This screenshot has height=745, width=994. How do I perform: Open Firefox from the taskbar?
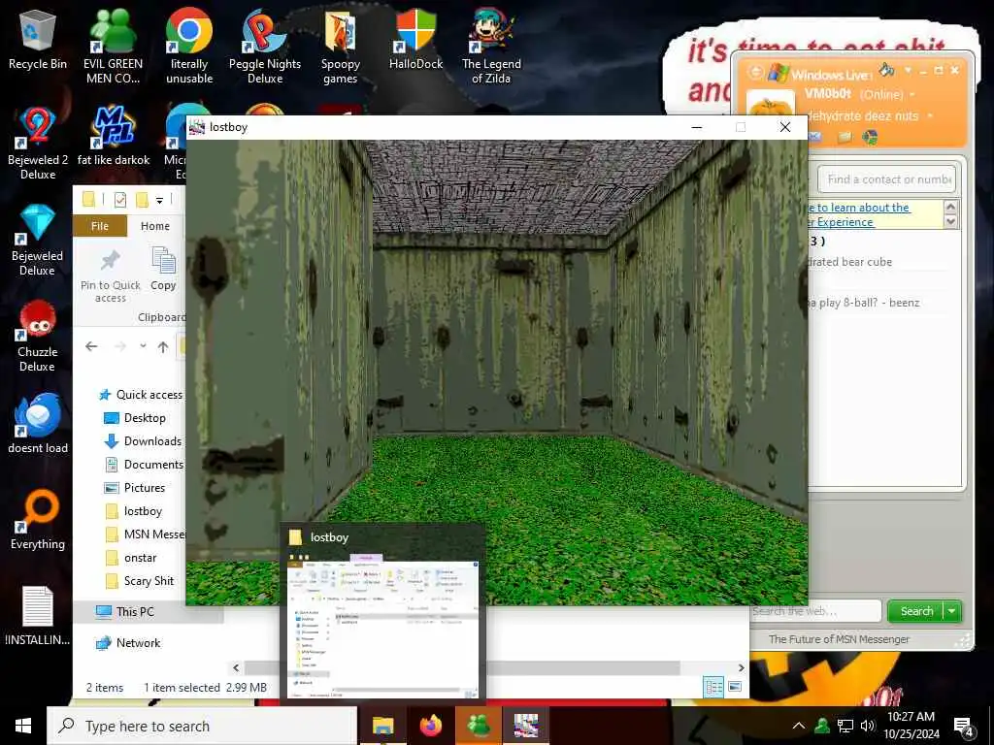click(x=430, y=726)
